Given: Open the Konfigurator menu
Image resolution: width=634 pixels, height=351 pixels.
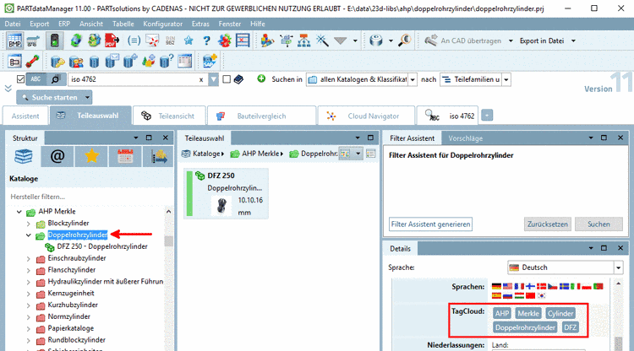Looking at the screenshot, I should point(162,24).
